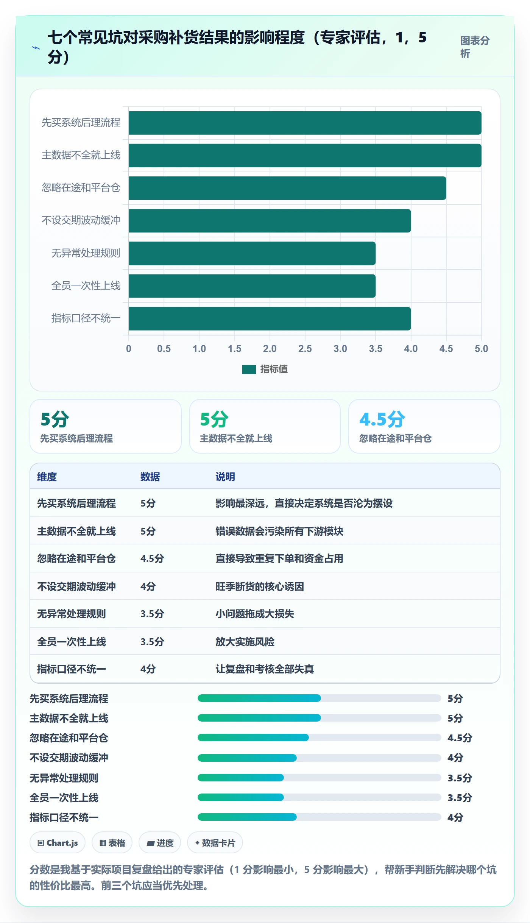530x923 pixels.
Task: Click the 忽略在途和平台仓 chart bar
Action: (x=287, y=188)
